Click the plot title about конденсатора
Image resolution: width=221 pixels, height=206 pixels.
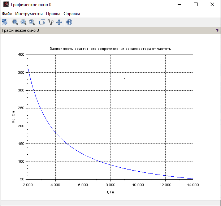pos(110,49)
